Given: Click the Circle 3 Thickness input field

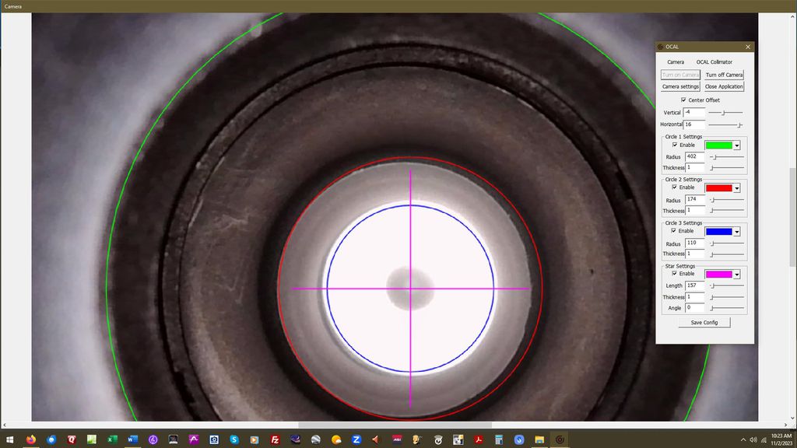Looking at the screenshot, I should pyautogui.click(x=695, y=254).
